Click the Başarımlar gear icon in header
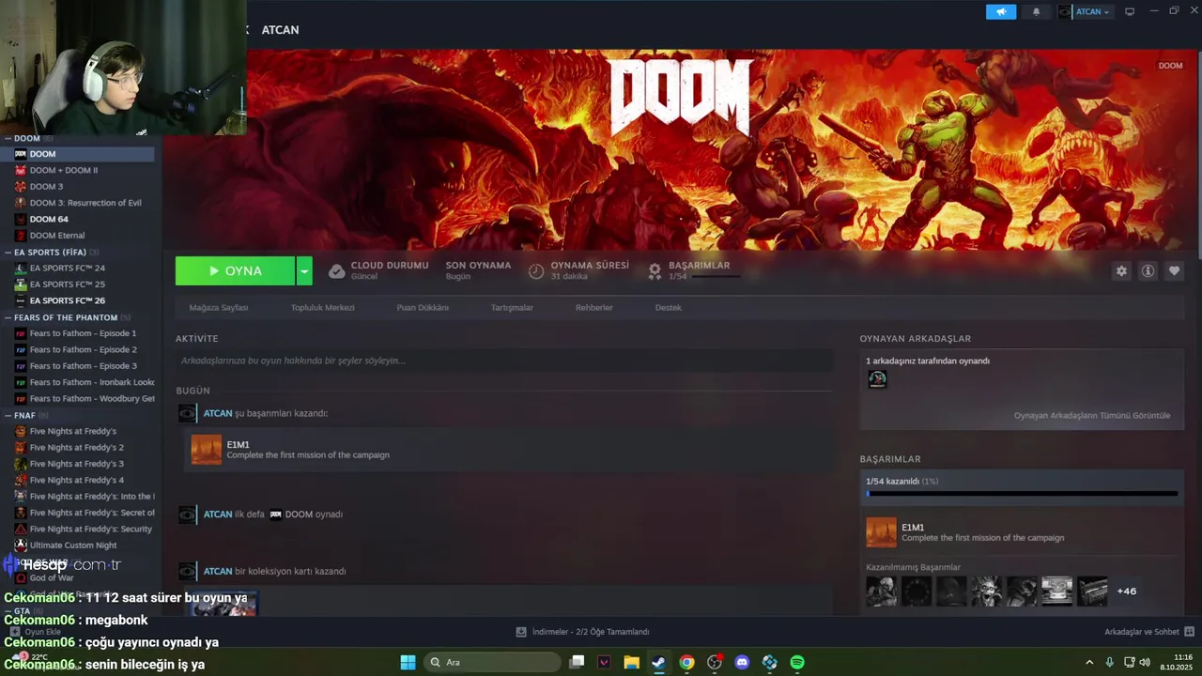Screen dimensions: 1202x676 click(655, 271)
